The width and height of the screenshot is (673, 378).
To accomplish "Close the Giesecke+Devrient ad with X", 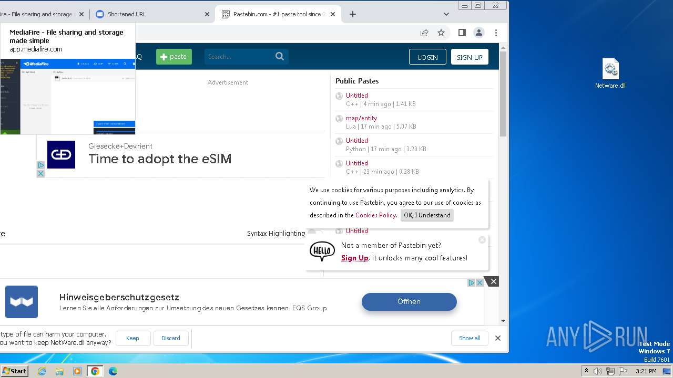I will [x=40, y=173].
